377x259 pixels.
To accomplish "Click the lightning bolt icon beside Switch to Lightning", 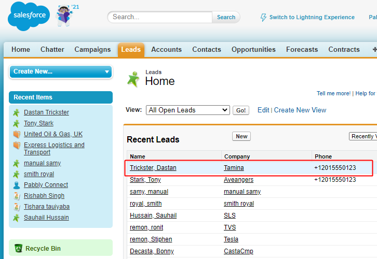I will 263,17.
